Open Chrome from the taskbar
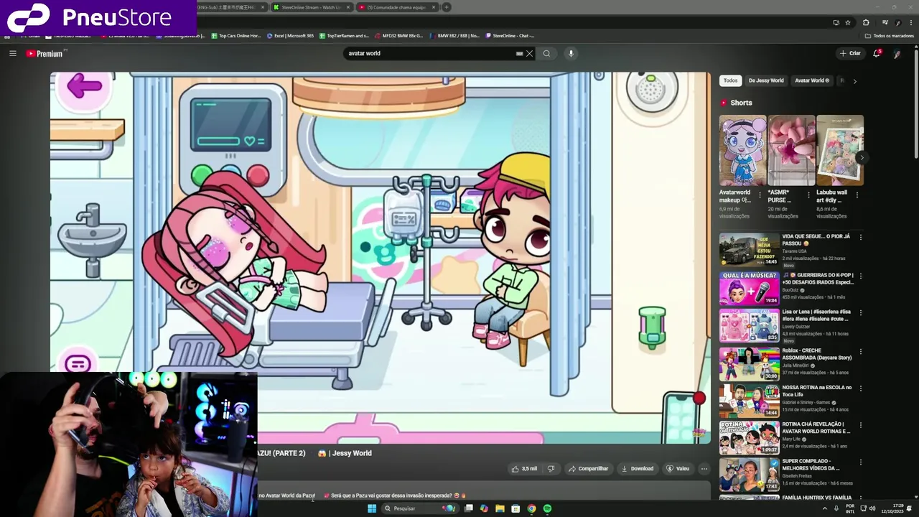The width and height of the screenshot is (919, 517). tap(531, 508)
